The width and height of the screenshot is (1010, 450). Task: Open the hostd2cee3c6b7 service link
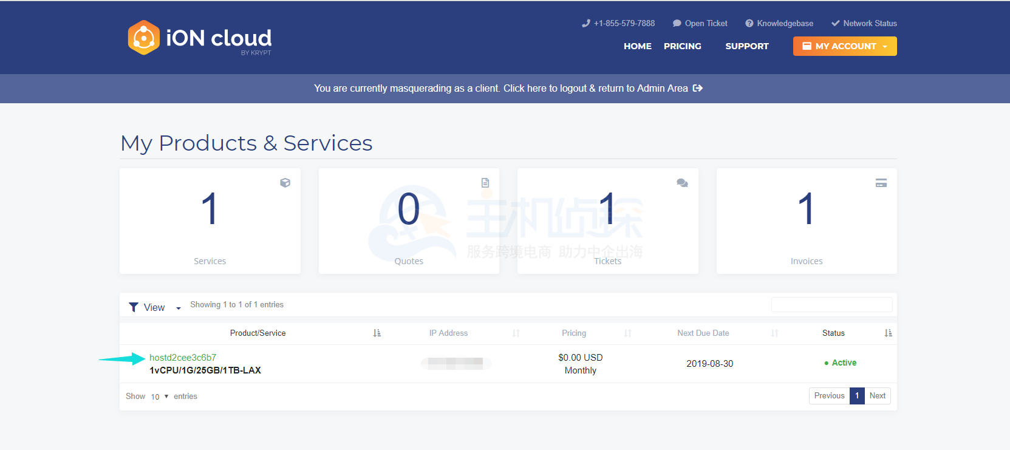[x=183, y=358]
